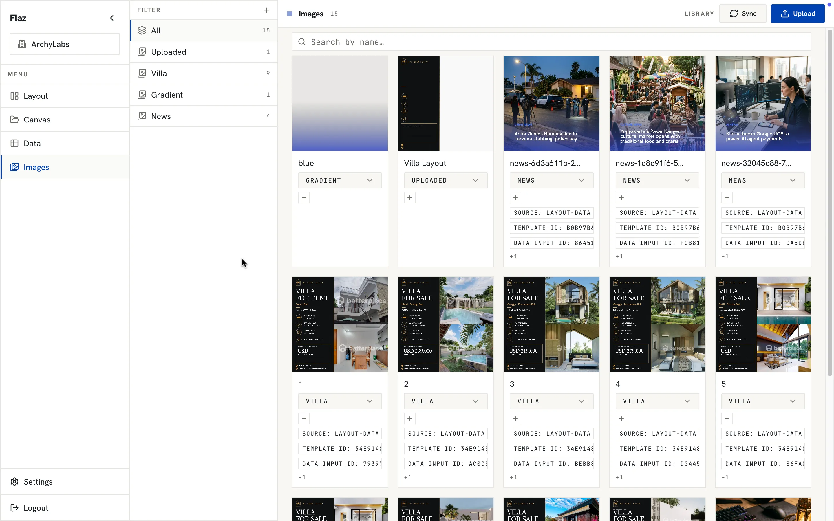
Task: Click the image icon beside Gradient filter
Action: click(x=142, y=94)
